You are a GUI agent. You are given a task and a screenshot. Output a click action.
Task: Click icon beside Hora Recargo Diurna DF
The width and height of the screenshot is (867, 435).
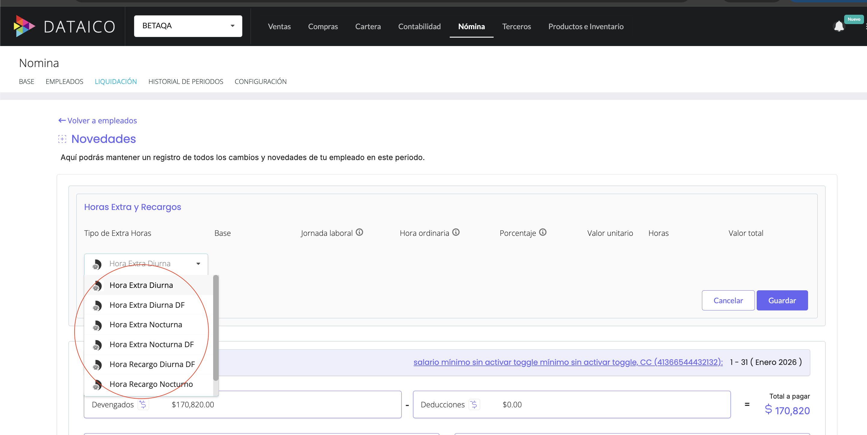point(97,365)
